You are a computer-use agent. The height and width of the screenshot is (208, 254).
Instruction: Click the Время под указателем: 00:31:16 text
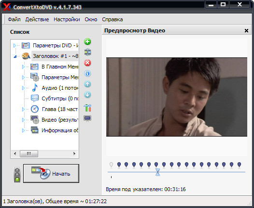(146, 189)
